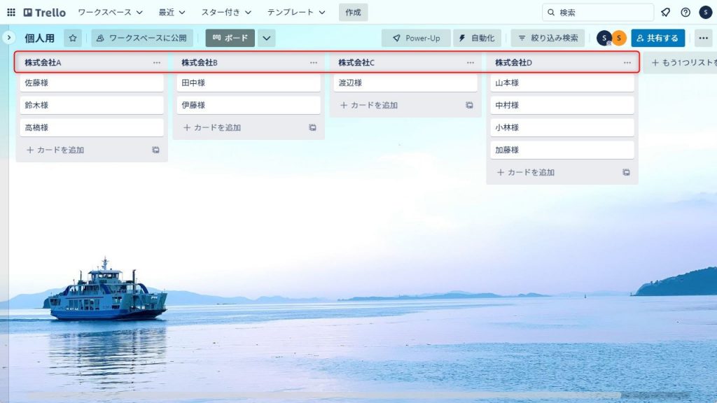Open the スター付き dropdown menu
The image size is (717, 403).
pyautogui.click(x=226, y=13)
